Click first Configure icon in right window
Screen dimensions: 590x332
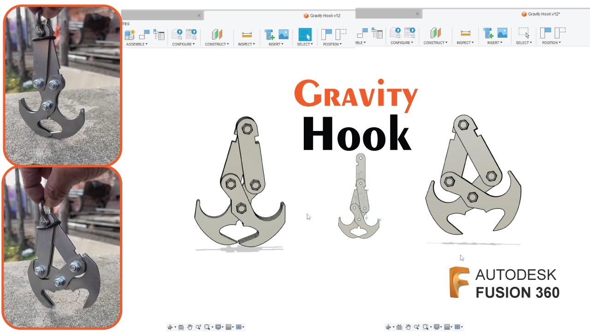[395, 33]
